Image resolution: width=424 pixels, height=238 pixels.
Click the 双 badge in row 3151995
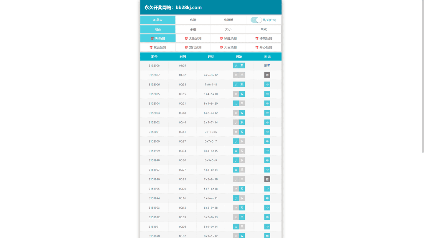[x=242, y=189]
